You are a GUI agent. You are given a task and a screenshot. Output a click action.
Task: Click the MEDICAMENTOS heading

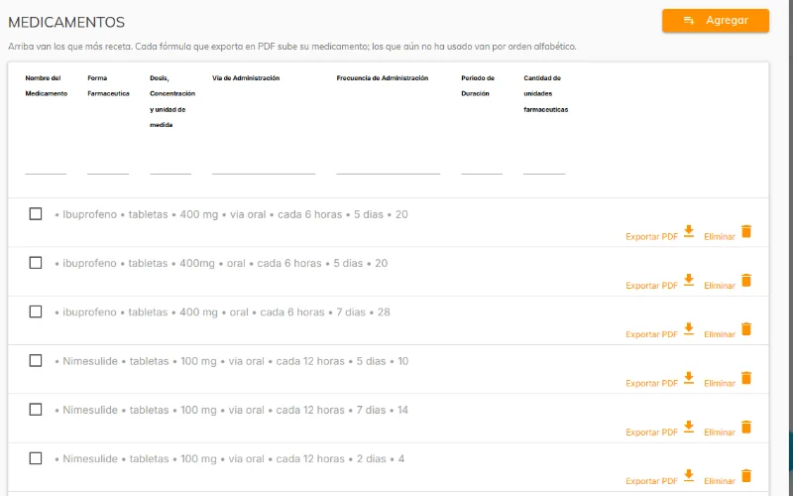click(66, 22)
